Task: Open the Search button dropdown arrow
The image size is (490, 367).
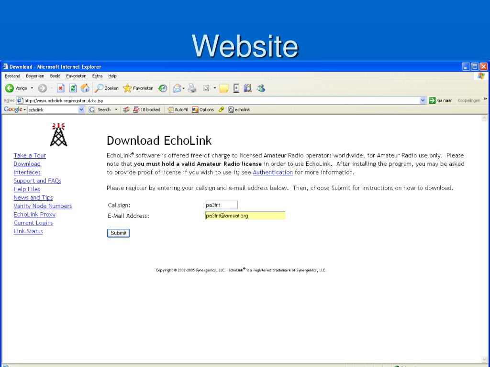Action: pos(116,109)
